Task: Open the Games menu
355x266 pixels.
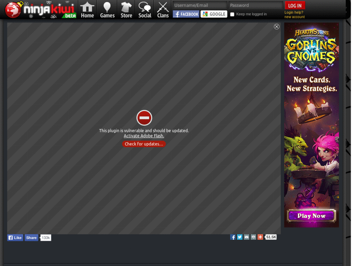Action: [107, 10]
